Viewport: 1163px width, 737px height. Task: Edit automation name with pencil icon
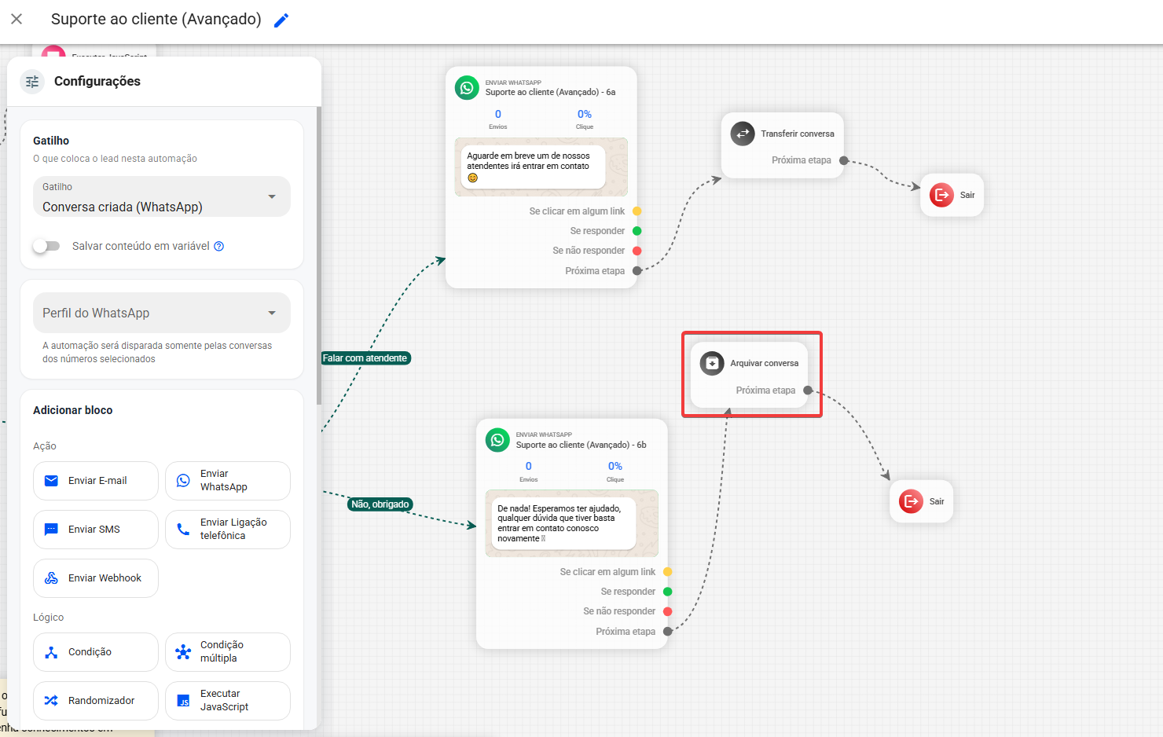click(x=281, y=20)
